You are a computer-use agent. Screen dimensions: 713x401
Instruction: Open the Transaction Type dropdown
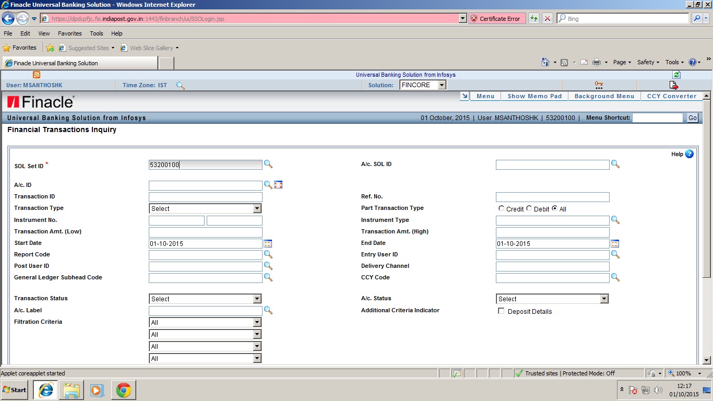tap(257, 208)
